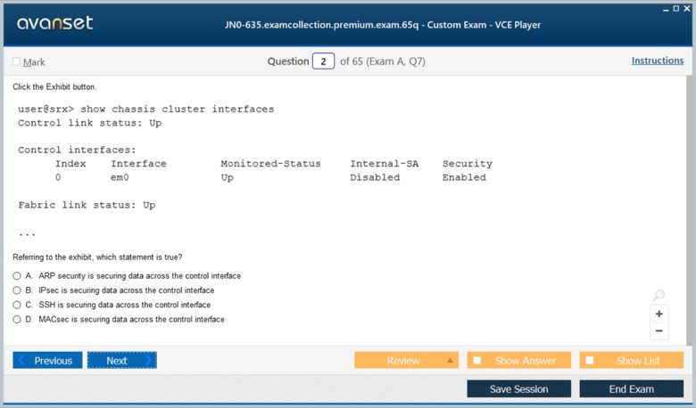Choose answer B about IPsec
696x408 pixels.
point(17,290)
